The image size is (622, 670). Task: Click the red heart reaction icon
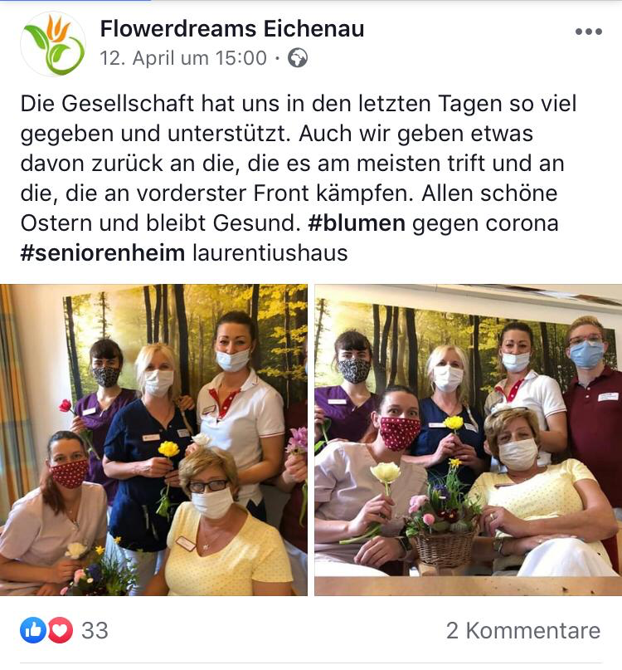61,630
